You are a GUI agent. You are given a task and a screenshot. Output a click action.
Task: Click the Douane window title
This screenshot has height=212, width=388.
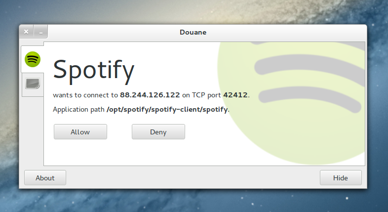tap(193, 32)
